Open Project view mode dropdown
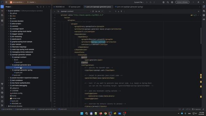 pyautogui.click(x=9, y=7)
